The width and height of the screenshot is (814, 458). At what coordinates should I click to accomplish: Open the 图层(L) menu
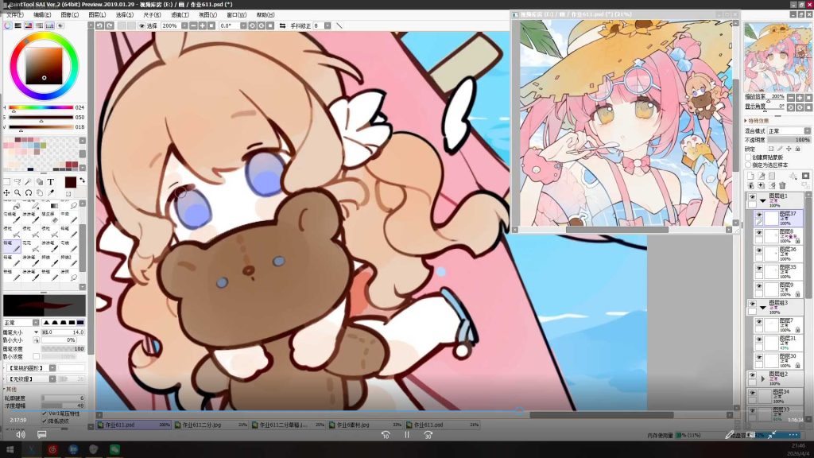(x=97, y=15)
